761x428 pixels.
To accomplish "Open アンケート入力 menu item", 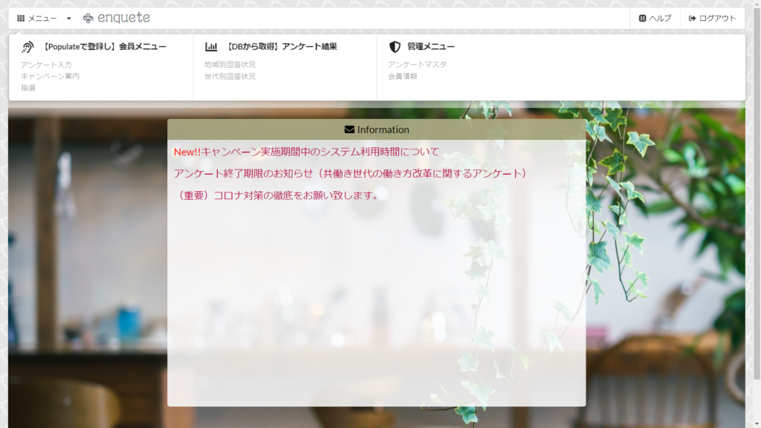I will (46, 65).
